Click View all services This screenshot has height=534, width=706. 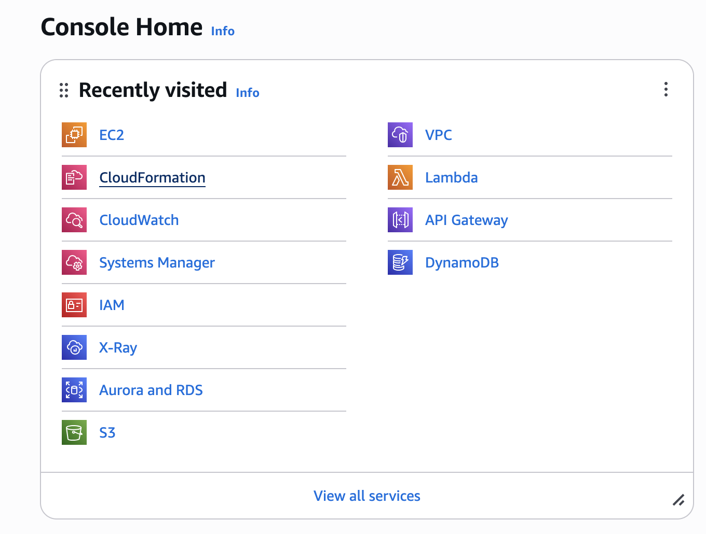[367, 496]
